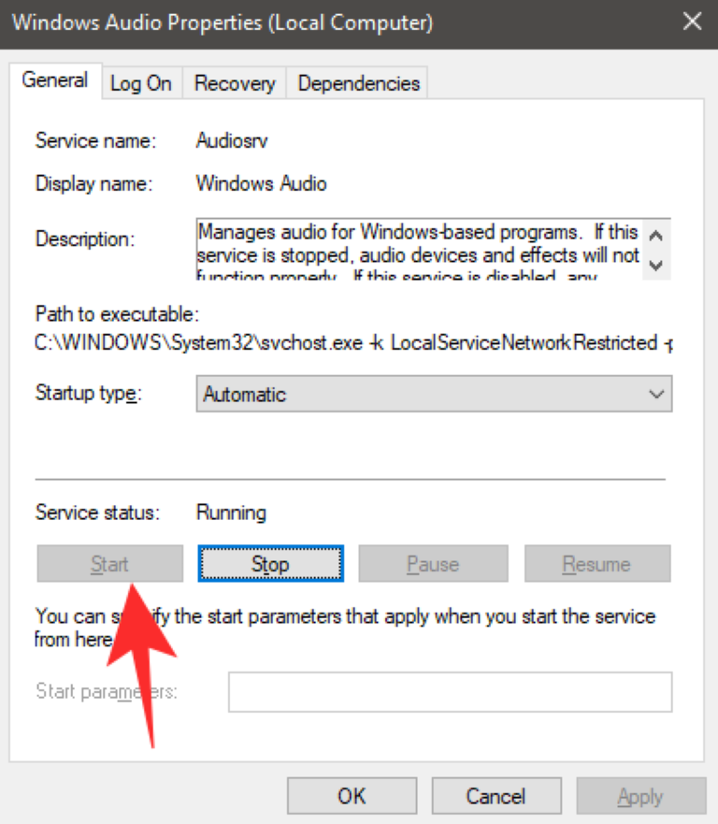Close the Windows Audio Properties dialog
Image resolution: width=718 pixels, height=824 pixels.
click(x=692, y=22)
